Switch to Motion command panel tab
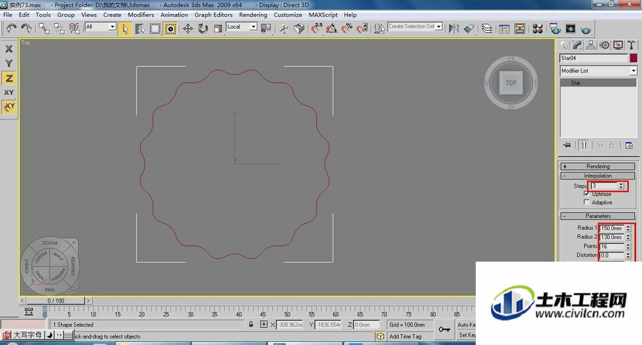The image size is (642, 345). pos(604,45)
